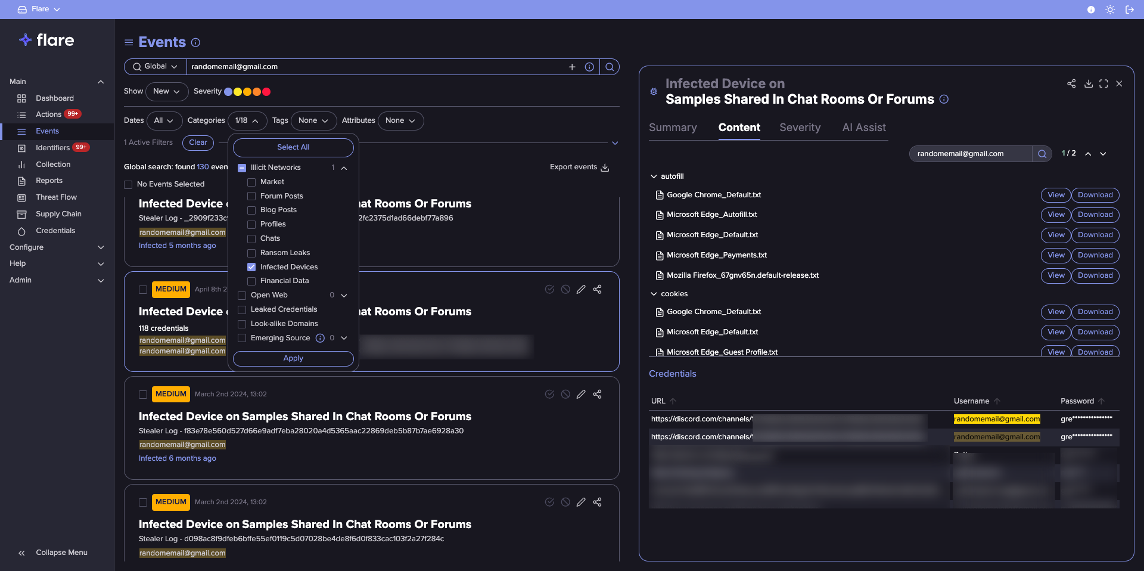Click the search magnifier icon in Events bar
The image size is (1144, 571).
pyautogui.click(x=610, y=67)
